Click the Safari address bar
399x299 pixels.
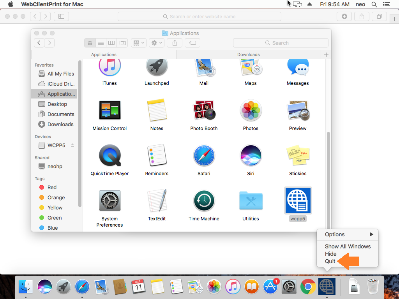point(199,16)
